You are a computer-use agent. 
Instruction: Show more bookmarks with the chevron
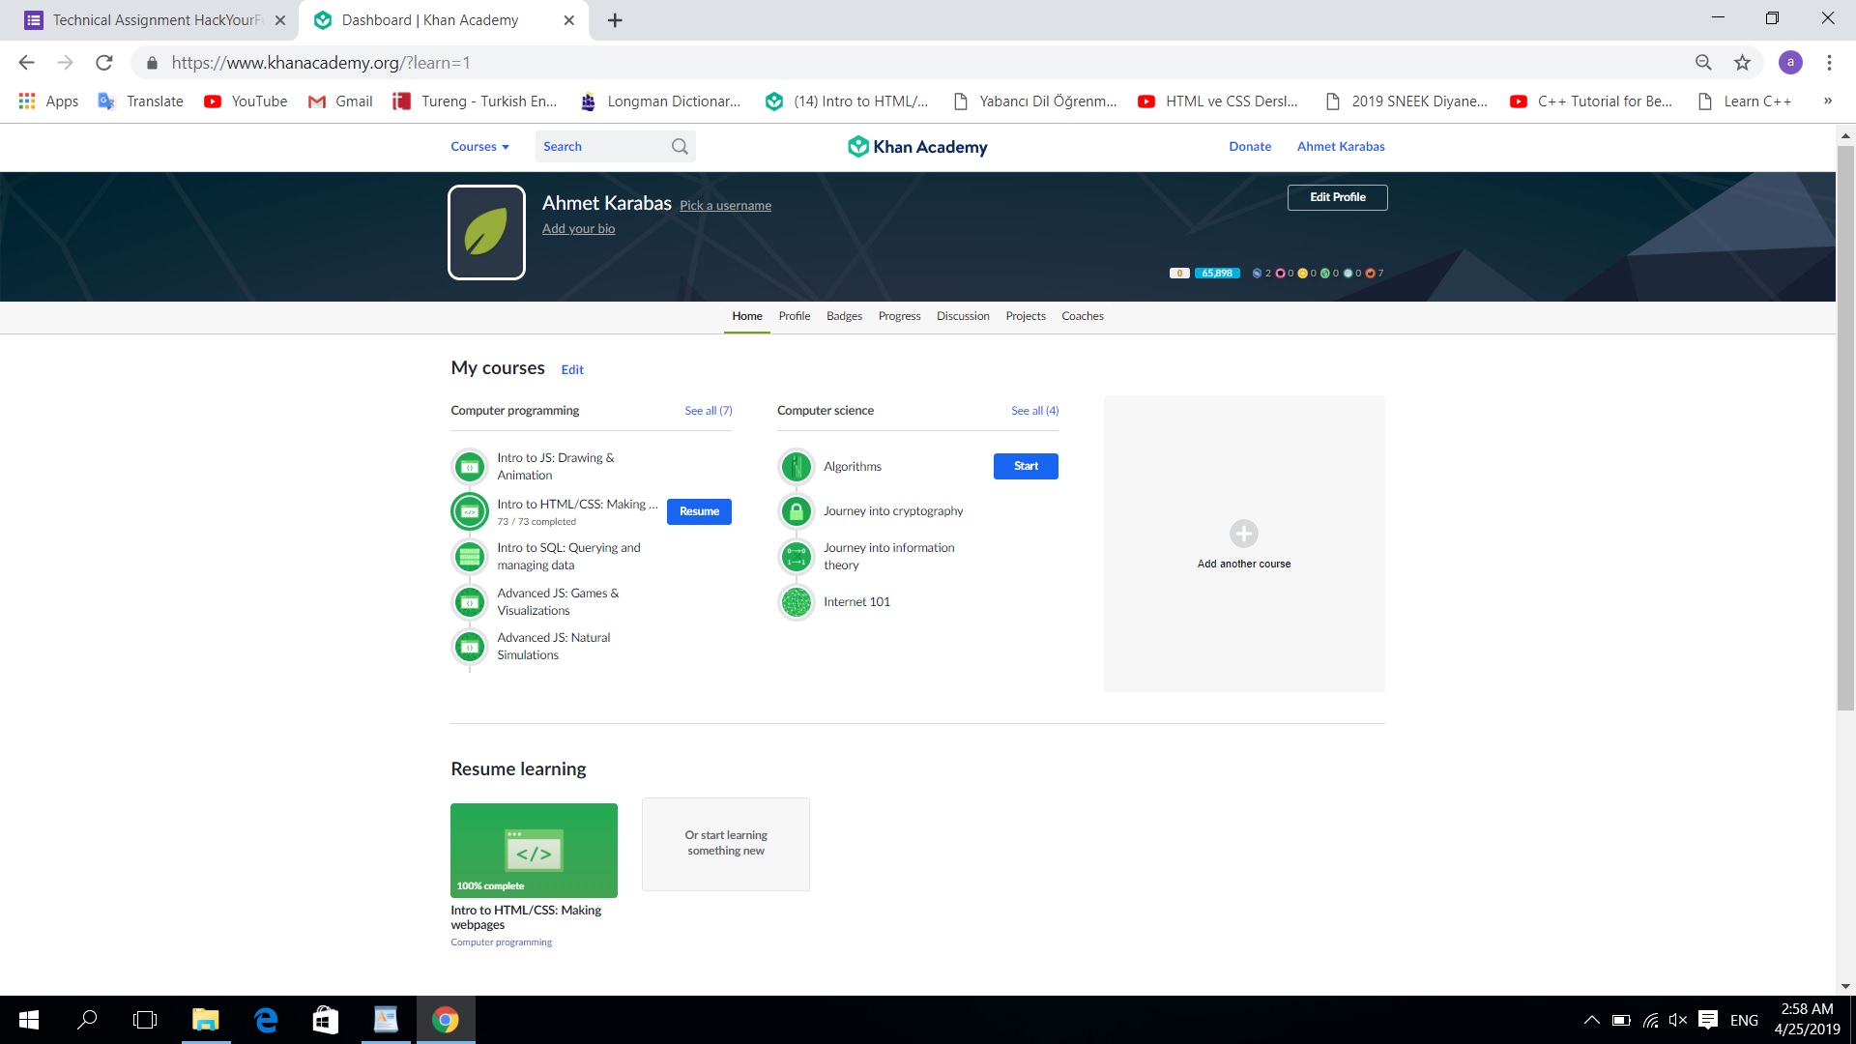tap(1827, 101)
